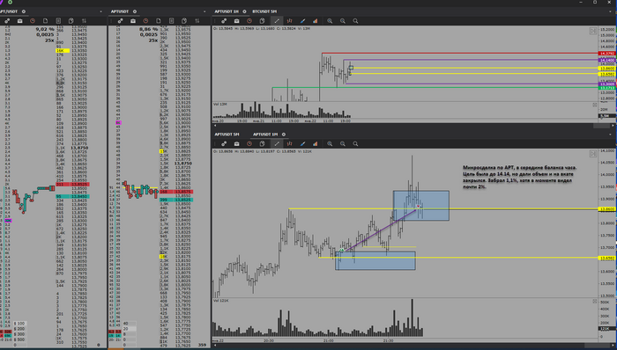Click page icon in APT/USDT order book toolbar
This screenshot has width=617, height=350.
click(x=45, y=21)
